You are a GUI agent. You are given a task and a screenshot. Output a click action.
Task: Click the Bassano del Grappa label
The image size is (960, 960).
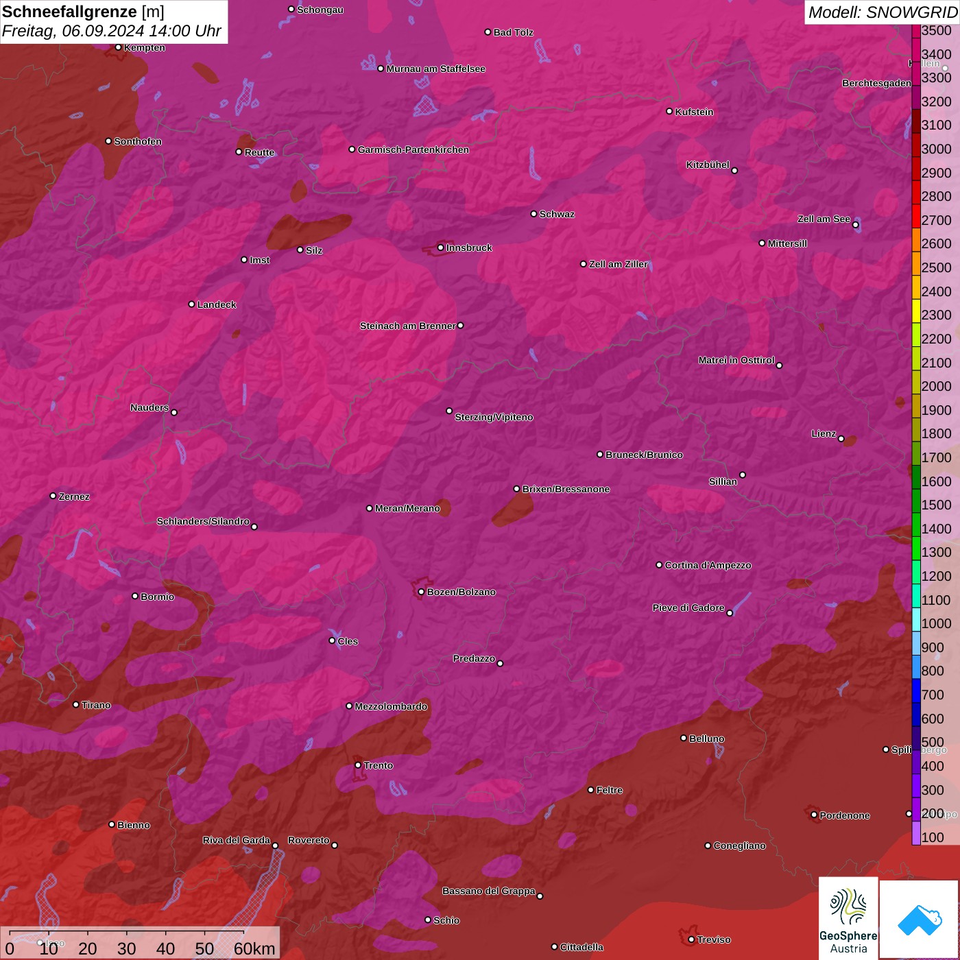tap(489, 891)
